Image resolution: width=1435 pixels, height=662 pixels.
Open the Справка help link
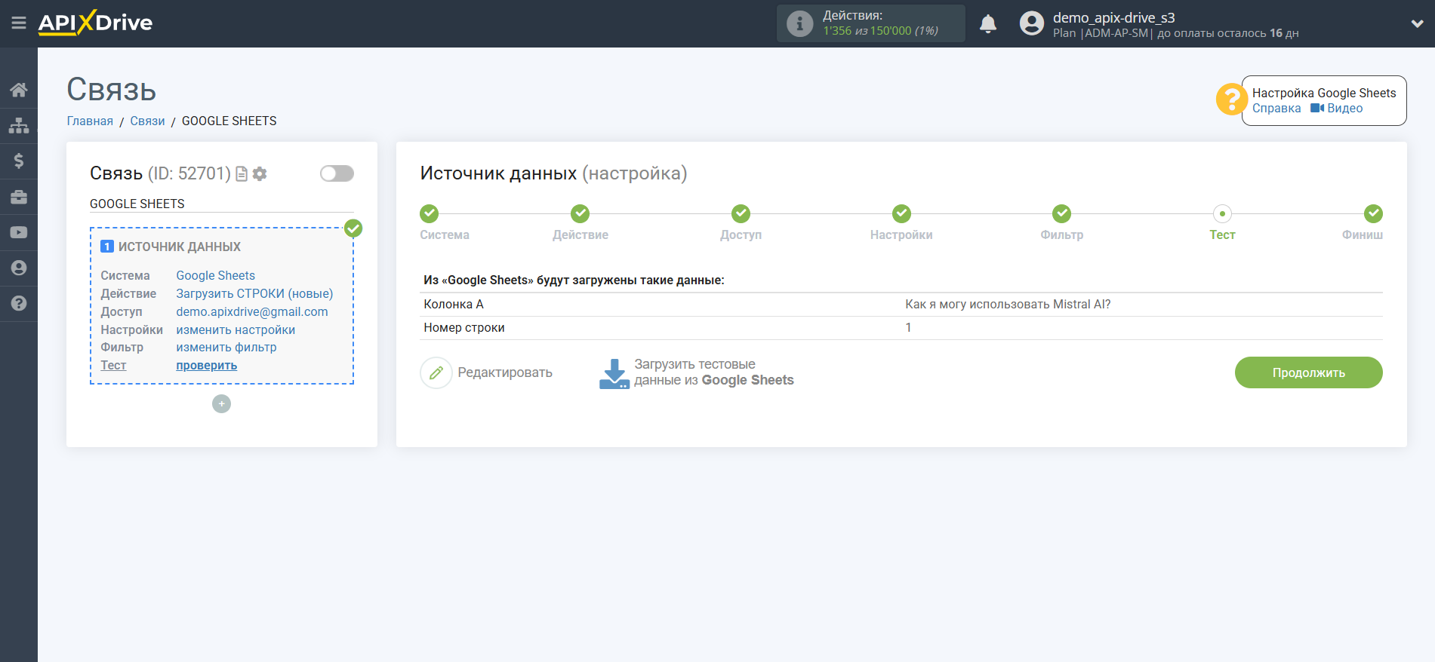[x=1276, y=109]
